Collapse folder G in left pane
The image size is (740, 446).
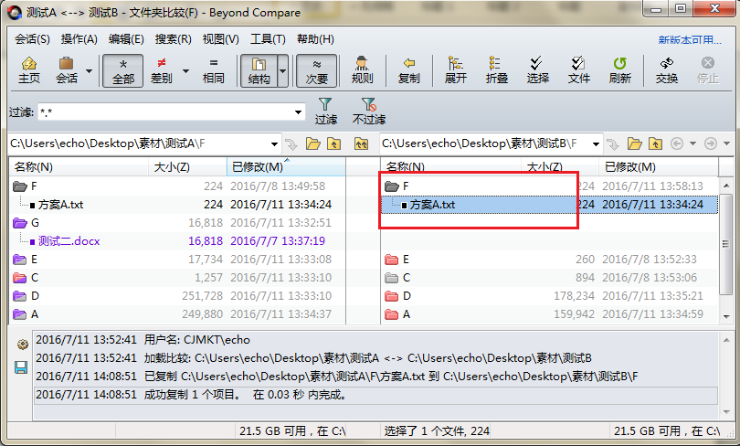click(20, 223)
